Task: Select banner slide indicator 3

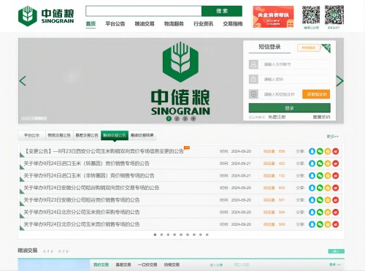Action: click(x=185, y=118)
